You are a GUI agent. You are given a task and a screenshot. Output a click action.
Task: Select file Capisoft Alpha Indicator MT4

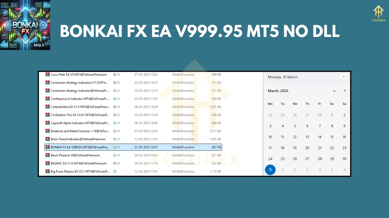(x=80, y=123)
